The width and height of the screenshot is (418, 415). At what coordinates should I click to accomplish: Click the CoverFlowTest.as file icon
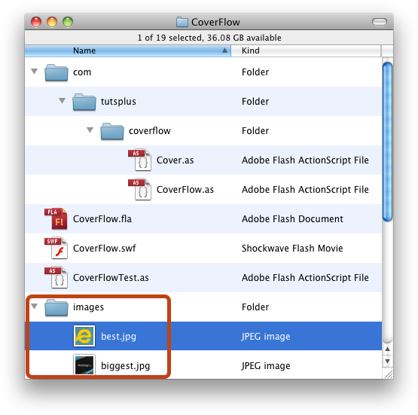[x=56, y=277]
